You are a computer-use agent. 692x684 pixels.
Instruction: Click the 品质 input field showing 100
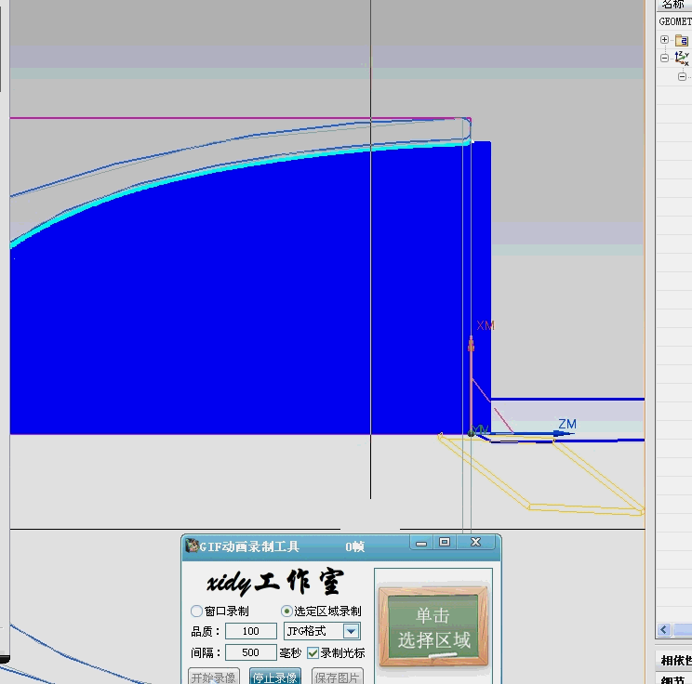click(251, 631)
